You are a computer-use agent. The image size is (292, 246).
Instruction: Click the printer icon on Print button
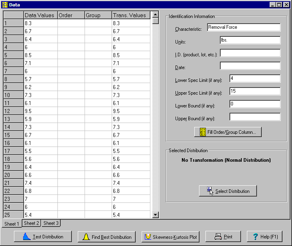[218, 236]
